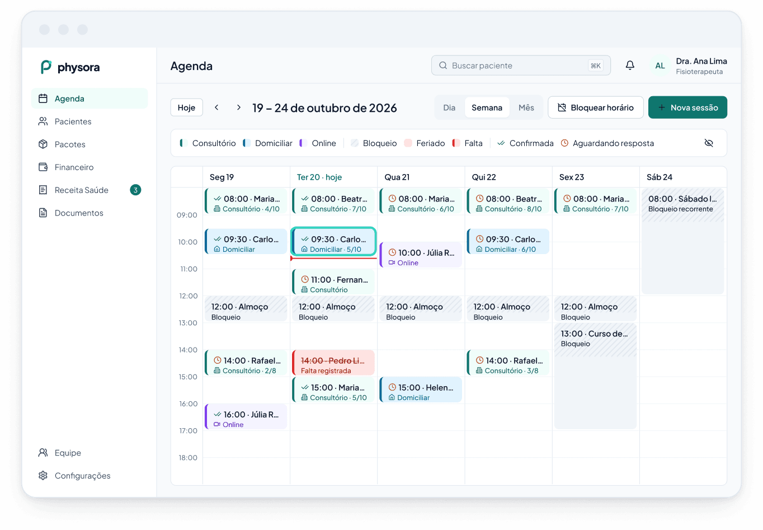Open Wednesday 10:00 Júlia Online session
This screenshot has width=763, height=530.
(x=421, y=255)
